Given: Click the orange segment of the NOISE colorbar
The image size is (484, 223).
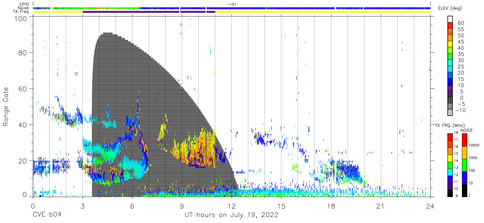Looking at the screenshot, I should (464, 153).
